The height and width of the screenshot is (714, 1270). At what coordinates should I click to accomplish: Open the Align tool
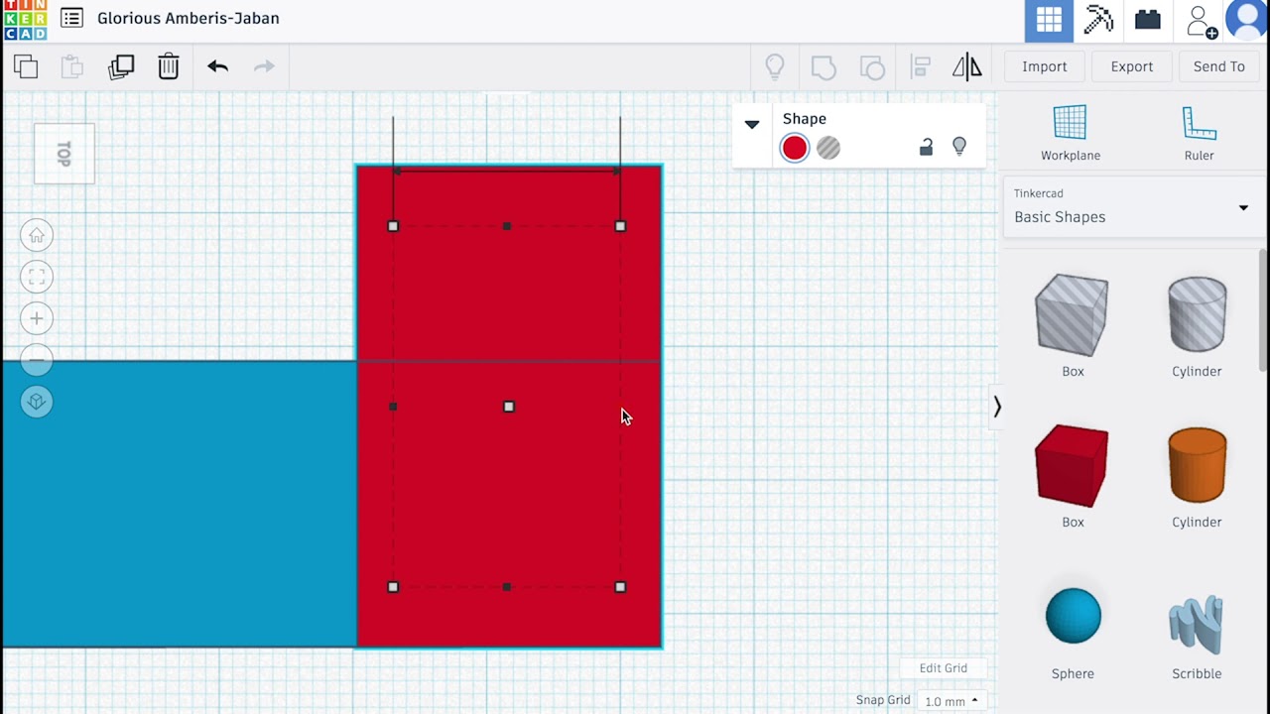point(920,66)
